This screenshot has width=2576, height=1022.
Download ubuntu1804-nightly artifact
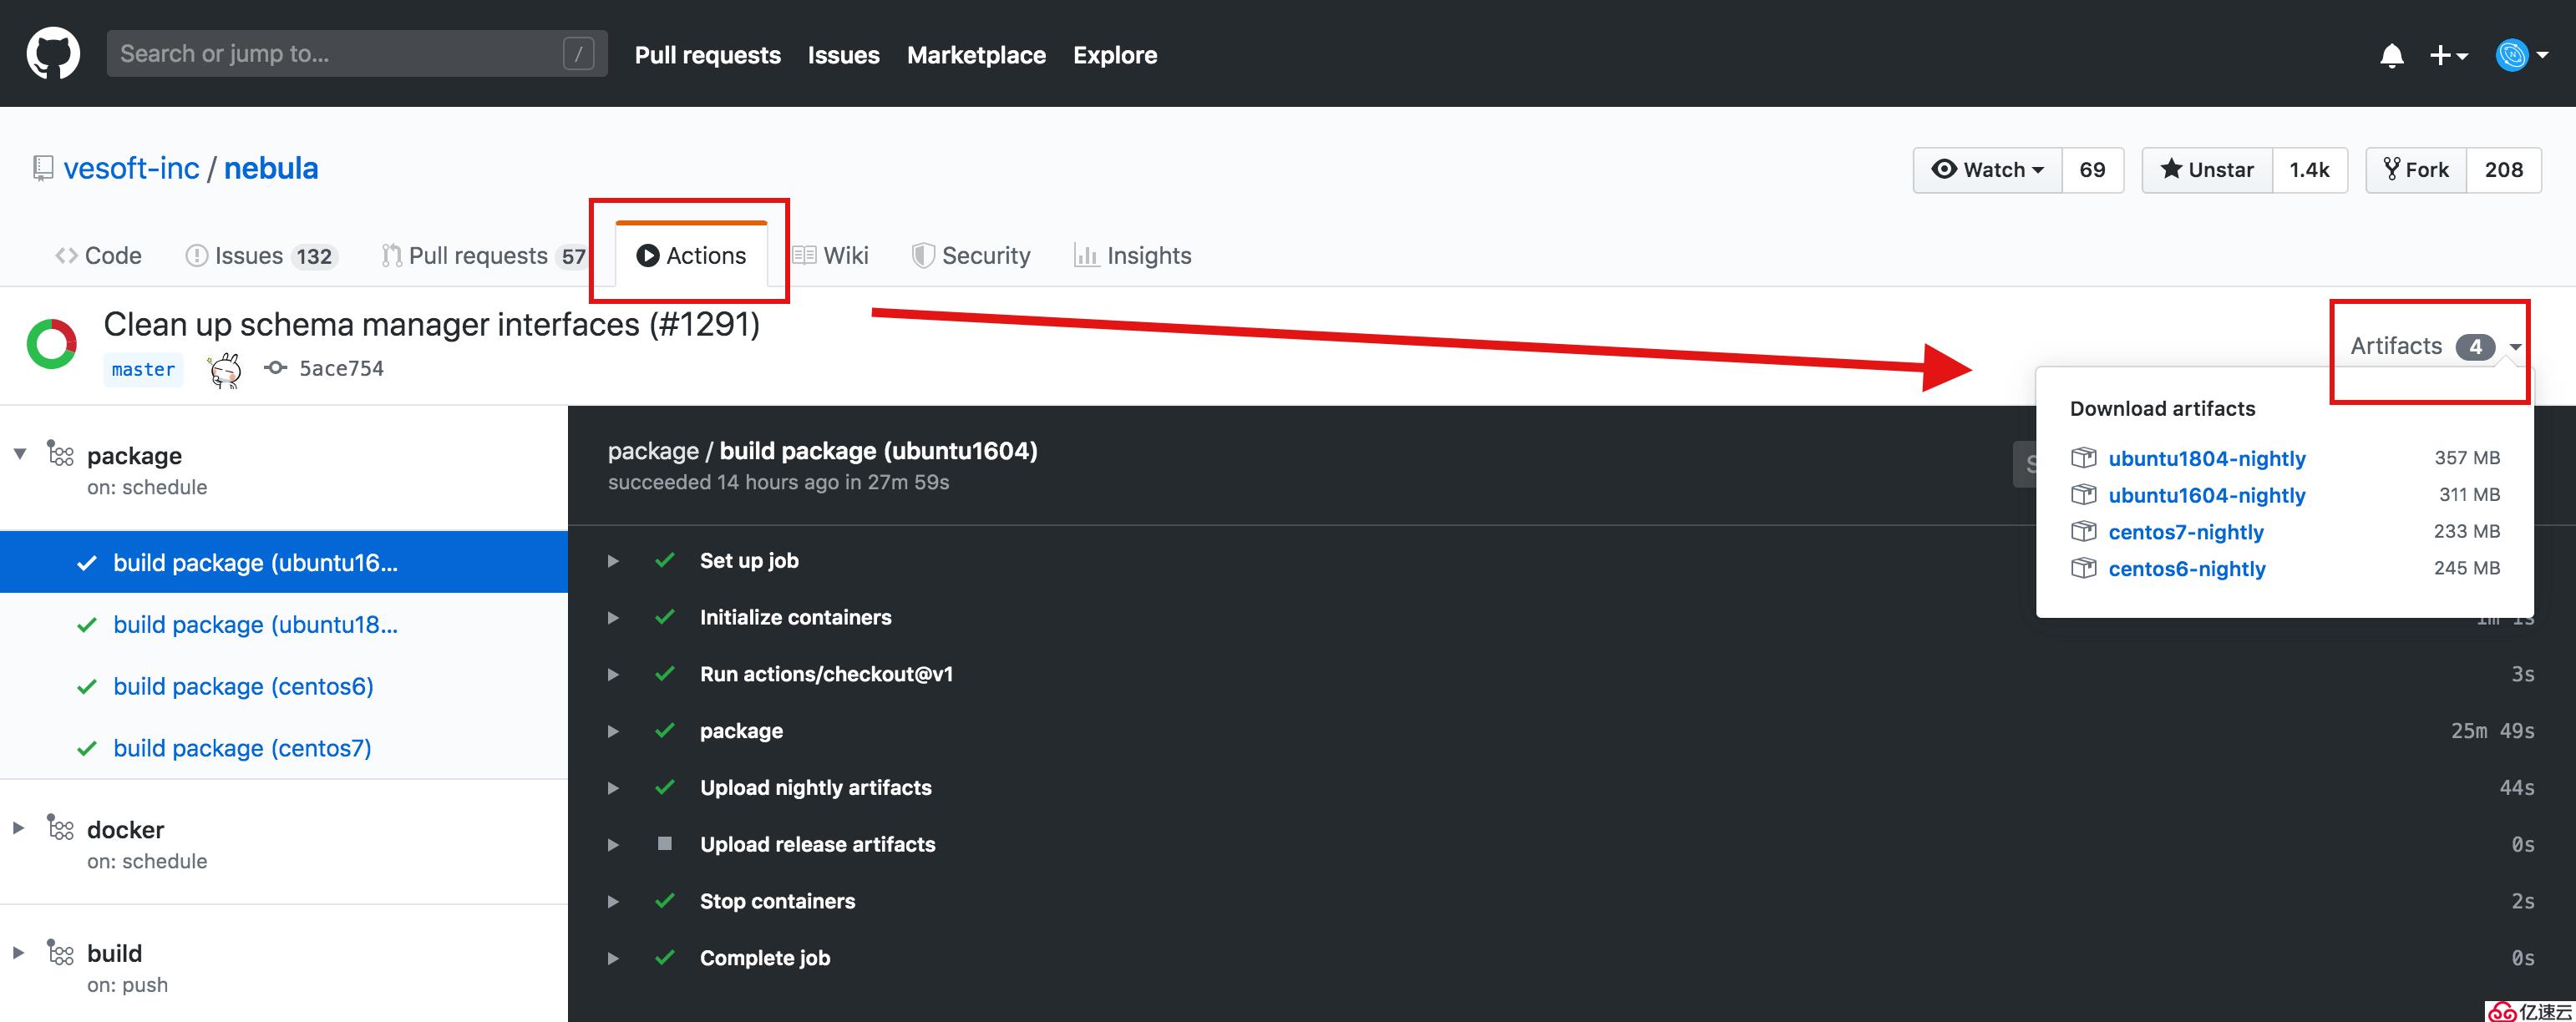pyautogui.click(x=2207, y=458)
